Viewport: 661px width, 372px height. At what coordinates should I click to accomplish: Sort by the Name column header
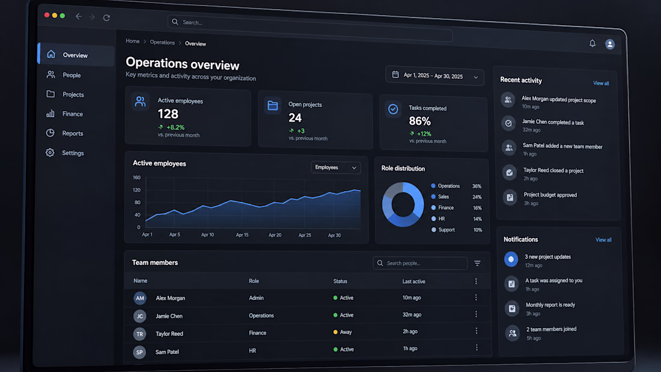click(141, 281)
